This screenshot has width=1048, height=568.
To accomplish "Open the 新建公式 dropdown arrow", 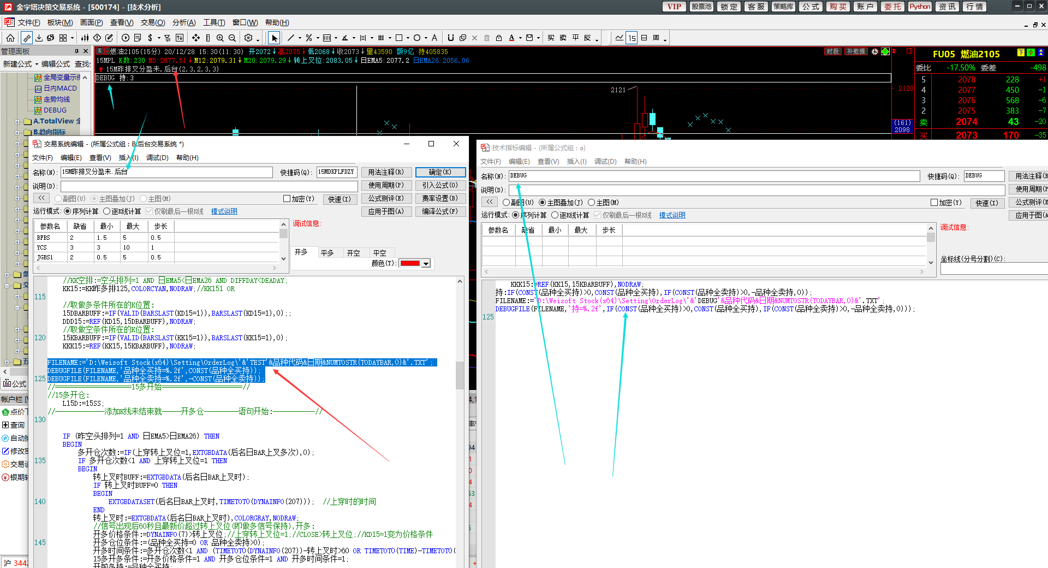I will click(x=37, y=64).
